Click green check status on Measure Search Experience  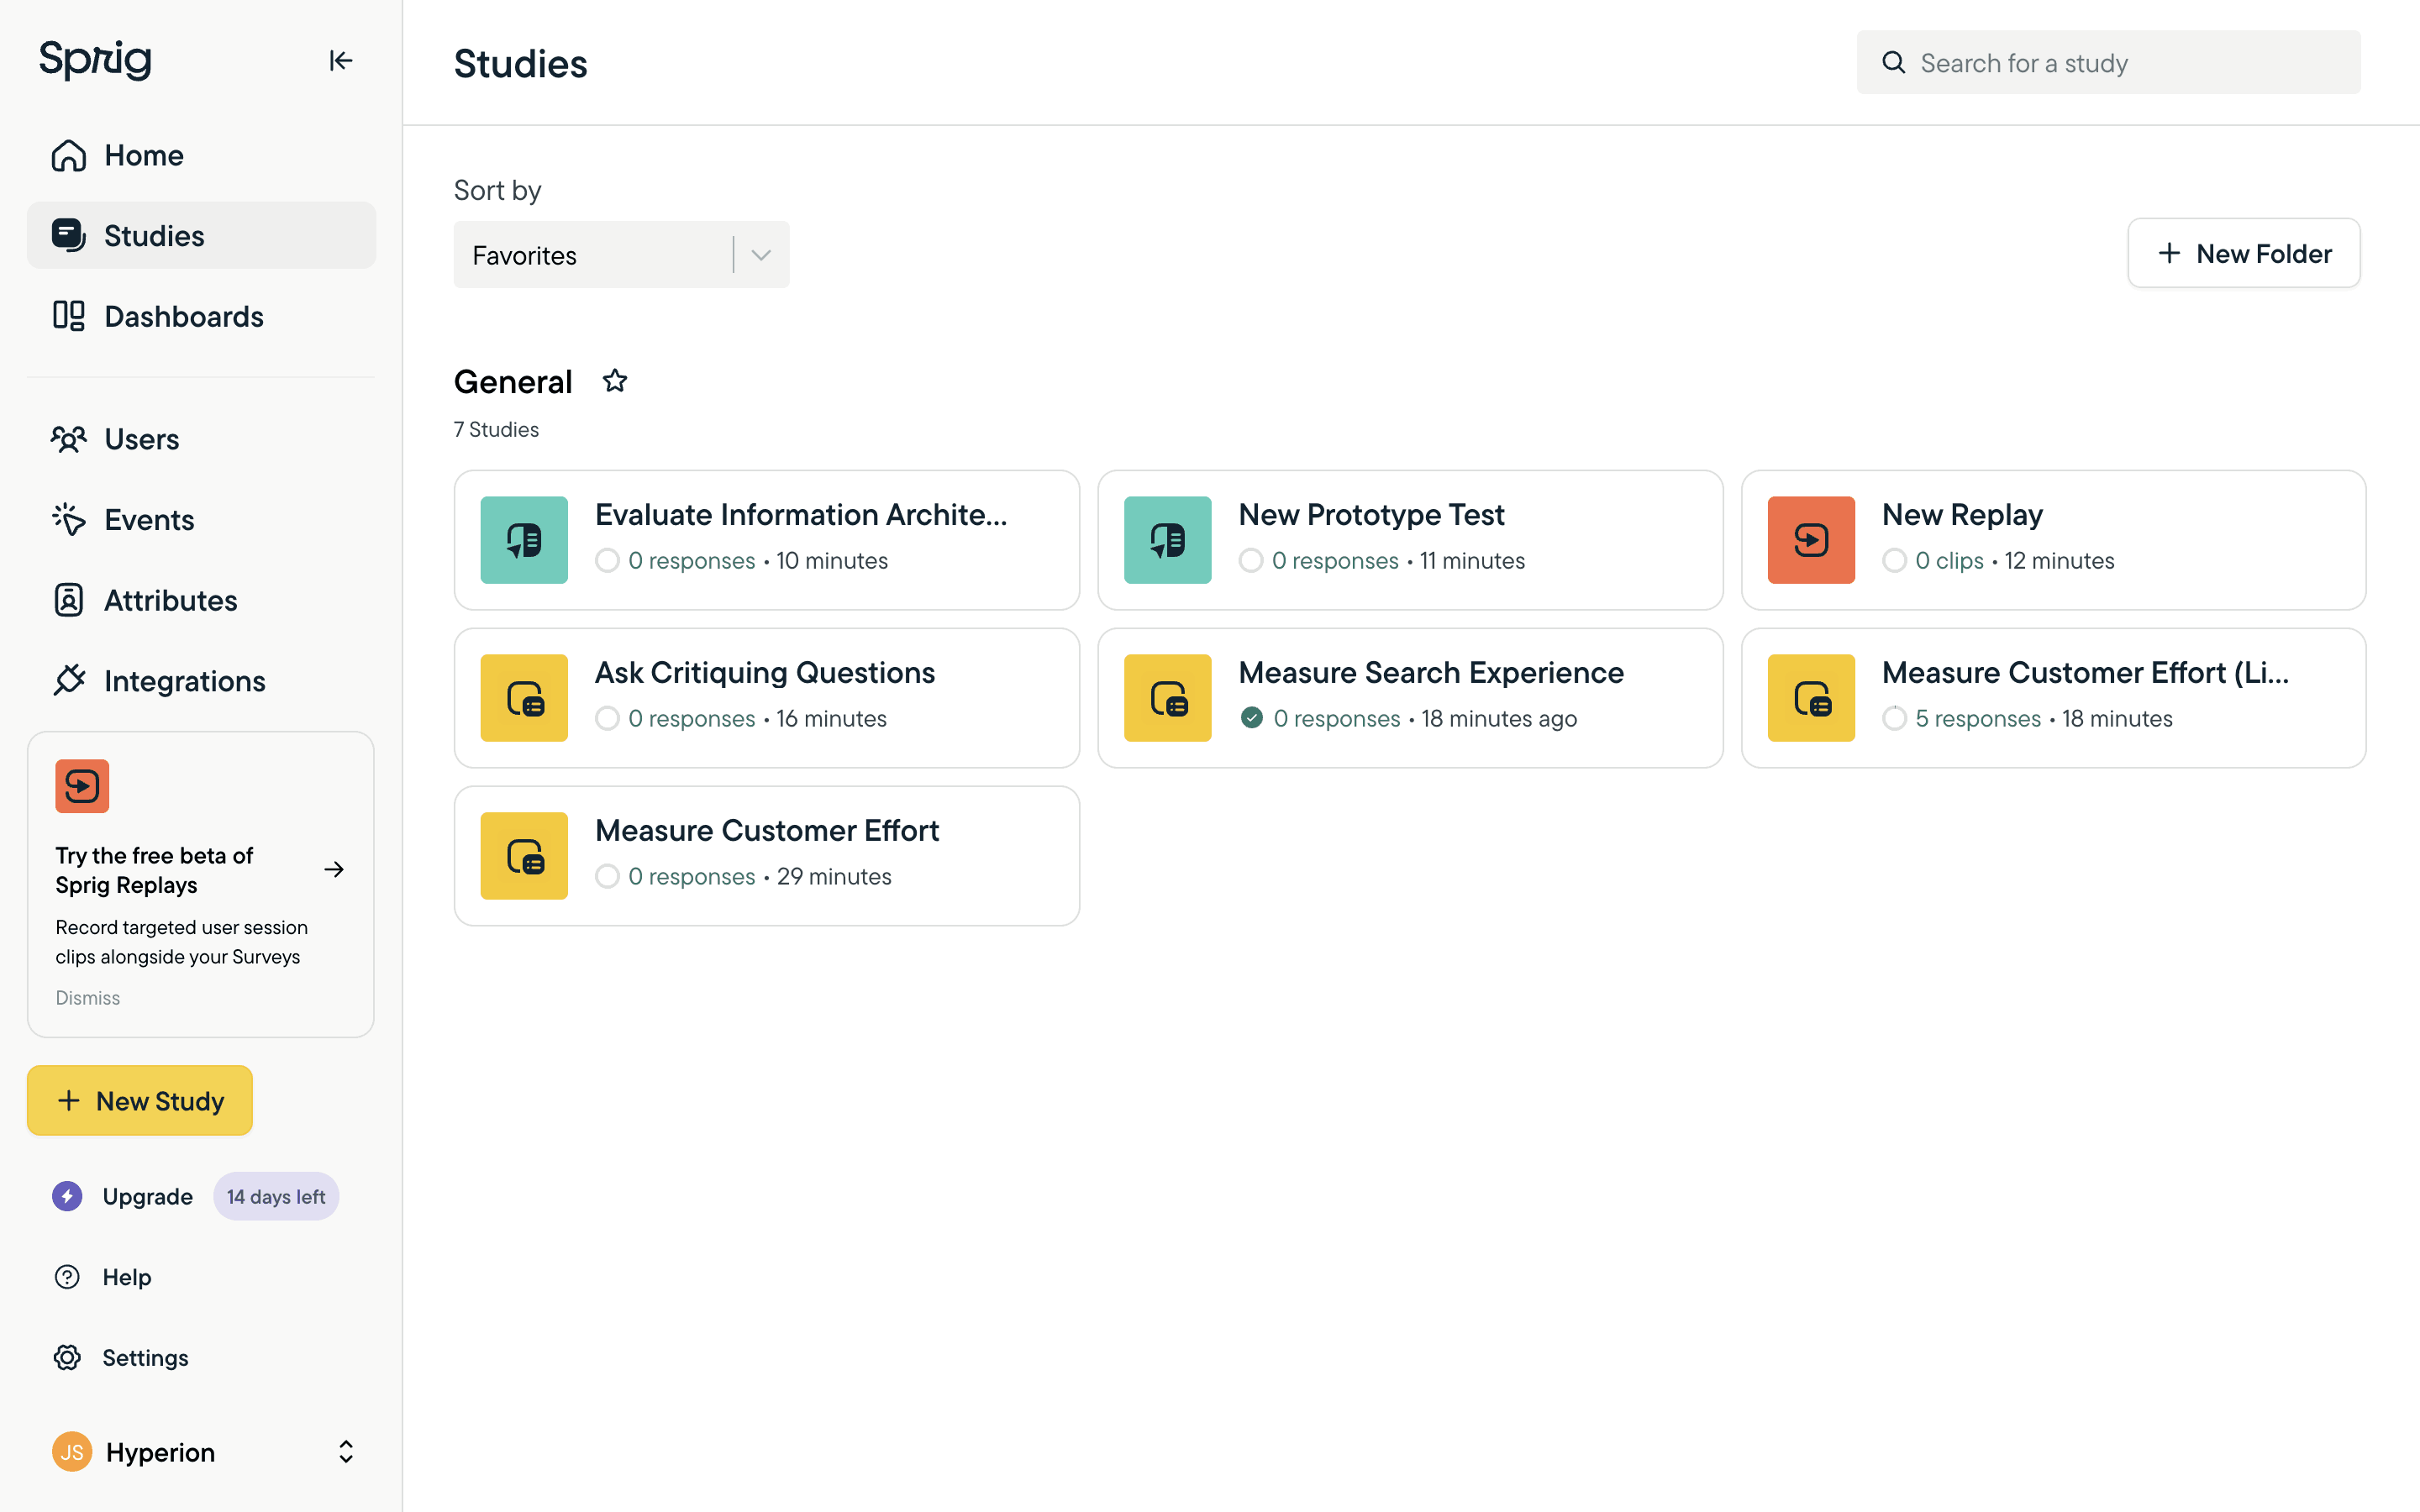[x=1251, y=718]
